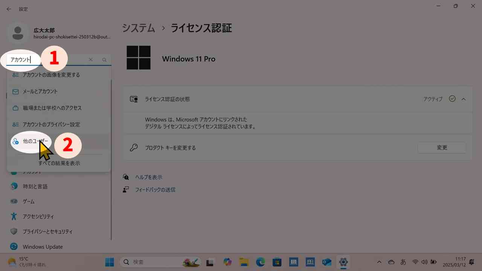Select '他のユーザー' search result
Viewport: 482px width, 271px height.
pyautogui.click(x=59, y=141)
